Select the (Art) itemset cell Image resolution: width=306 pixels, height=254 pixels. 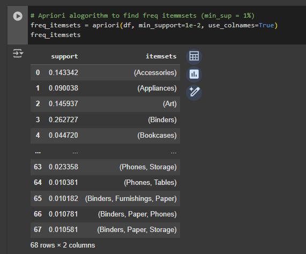point(169,103)
